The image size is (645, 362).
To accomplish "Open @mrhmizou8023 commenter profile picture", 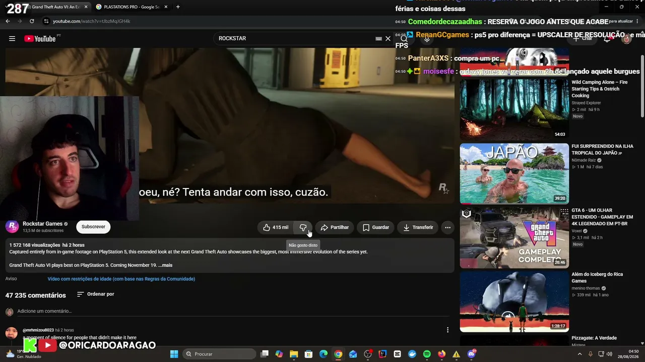I will (x=11, y=333).
